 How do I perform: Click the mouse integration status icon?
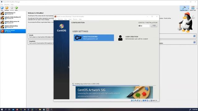pyautogui.click(x=149, y=101)
